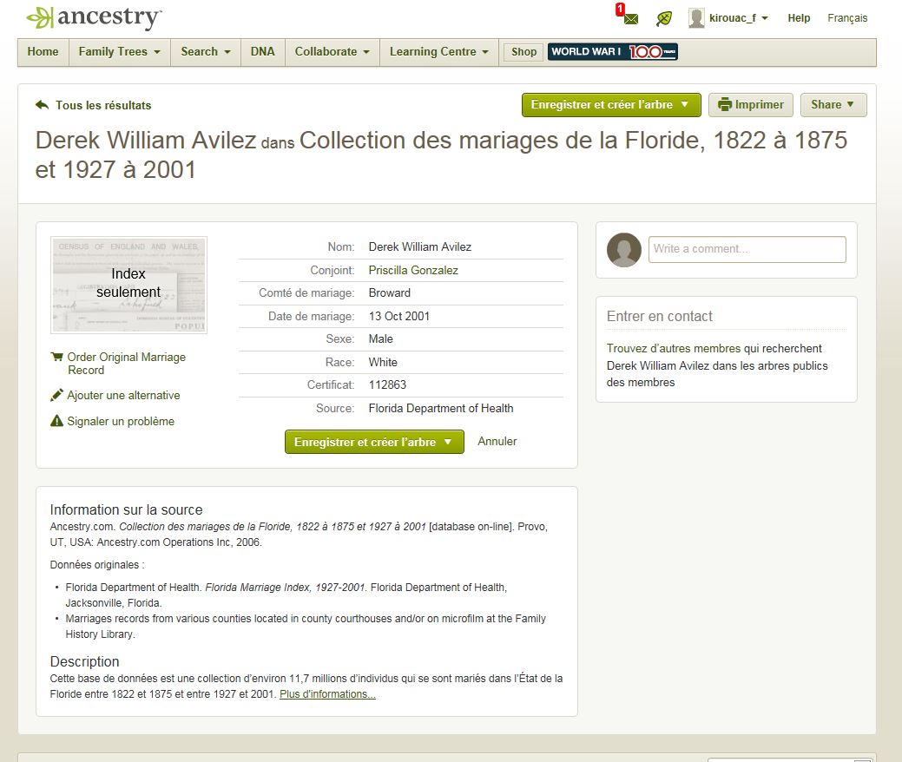Open the messages envelope icon
Image resolution: width=902 pixels, height=762 pixels.
click(x=630, y=19)
